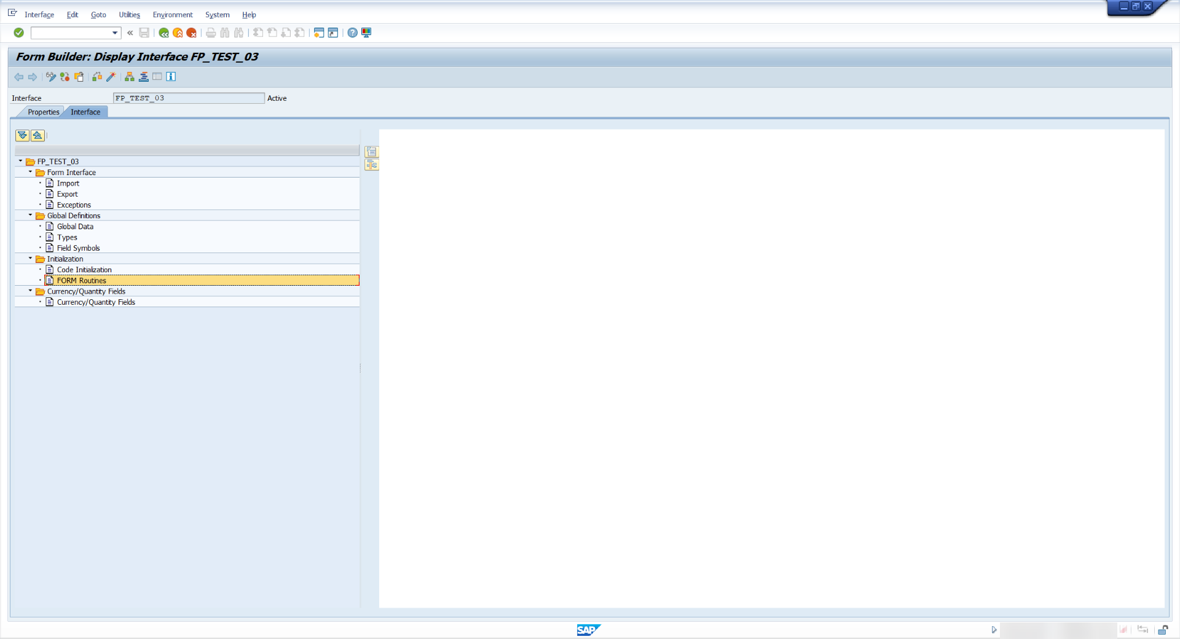Click the Interface name field FP_TEST_03
Image resolution: width=1180 pixels, height=639 pixels.
tap(189, 98)
